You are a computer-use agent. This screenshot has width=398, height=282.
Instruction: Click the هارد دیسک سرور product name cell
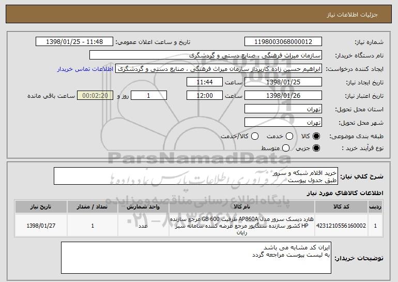click(x=242, y=226)
